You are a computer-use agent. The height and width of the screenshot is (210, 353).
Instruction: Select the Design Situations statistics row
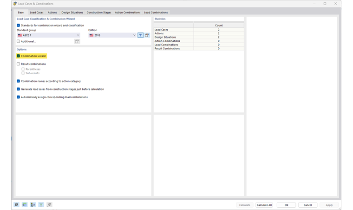(199, 37)
